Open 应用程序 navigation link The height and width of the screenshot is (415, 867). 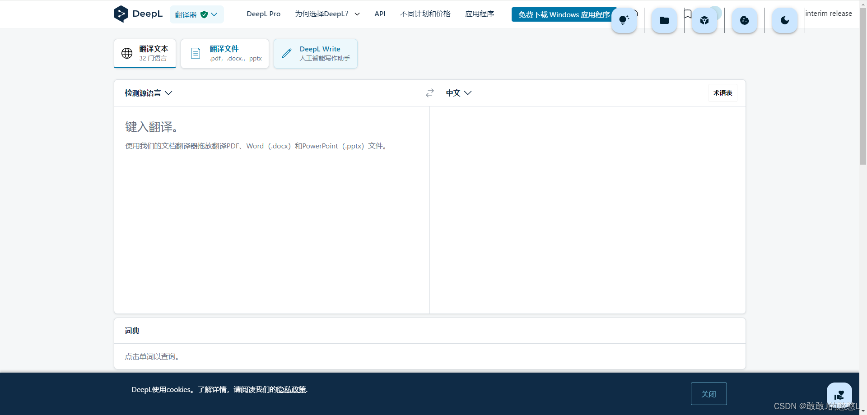[x=480, y=14]
